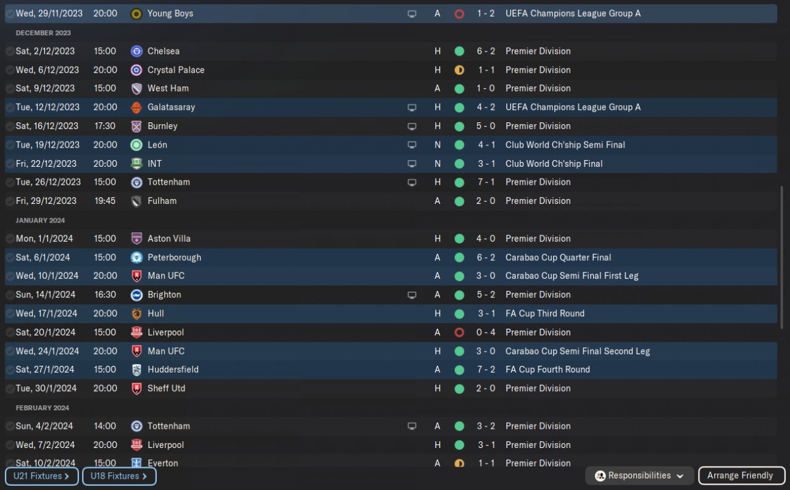This screenshot has height=490, width=790.
Task: Click the Hull club crest icon
Action: click(x=136, y=314)
